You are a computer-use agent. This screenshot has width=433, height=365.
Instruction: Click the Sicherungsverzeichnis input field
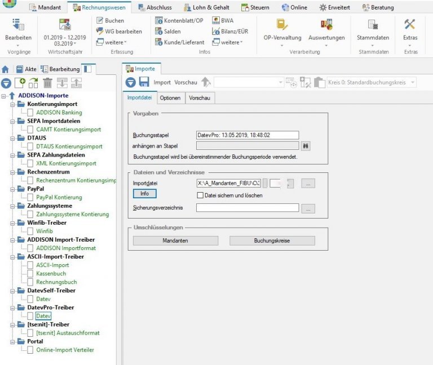pos(247,208)
